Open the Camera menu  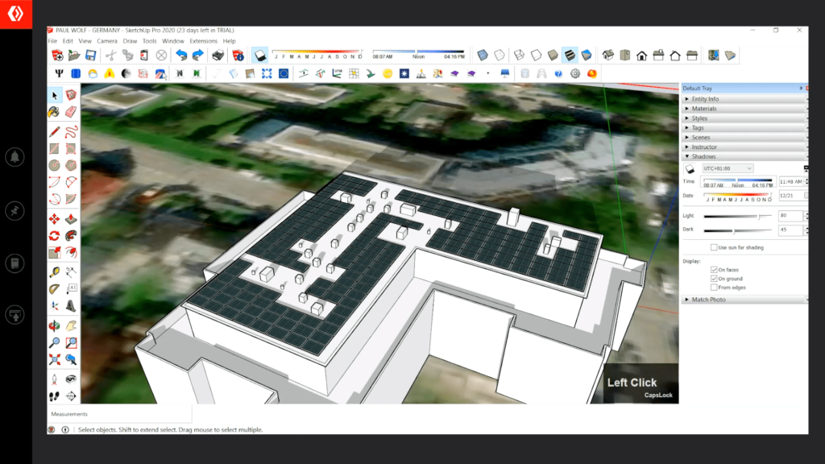[107, 41]
